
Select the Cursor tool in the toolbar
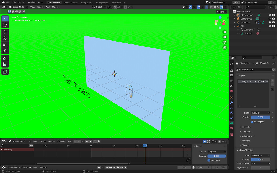pyautogui.click(x=4, y=25)
